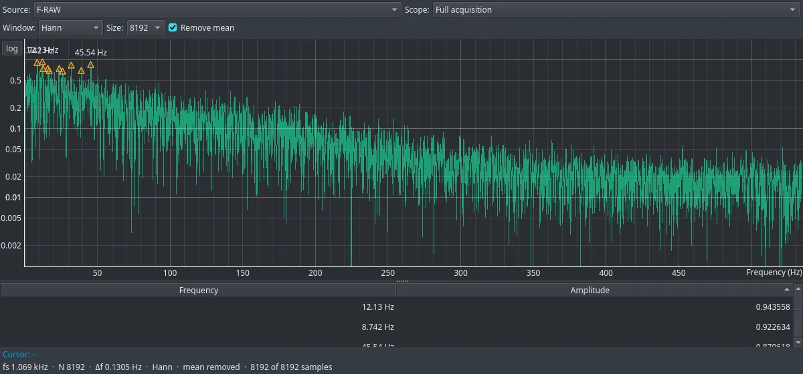Click the peak marker labeled 45.54 Hz
Viewport: 803px width, 374px height.
coord(90,65)
